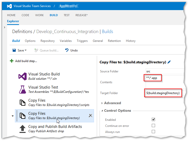This screenshot has width=189, height=141.
Task: Click into the Target Folder field
Action: point(163,93)
